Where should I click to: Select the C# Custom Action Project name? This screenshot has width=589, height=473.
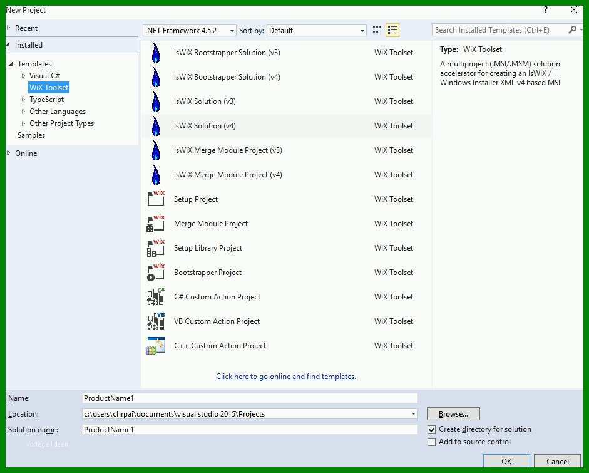[217, 297]
